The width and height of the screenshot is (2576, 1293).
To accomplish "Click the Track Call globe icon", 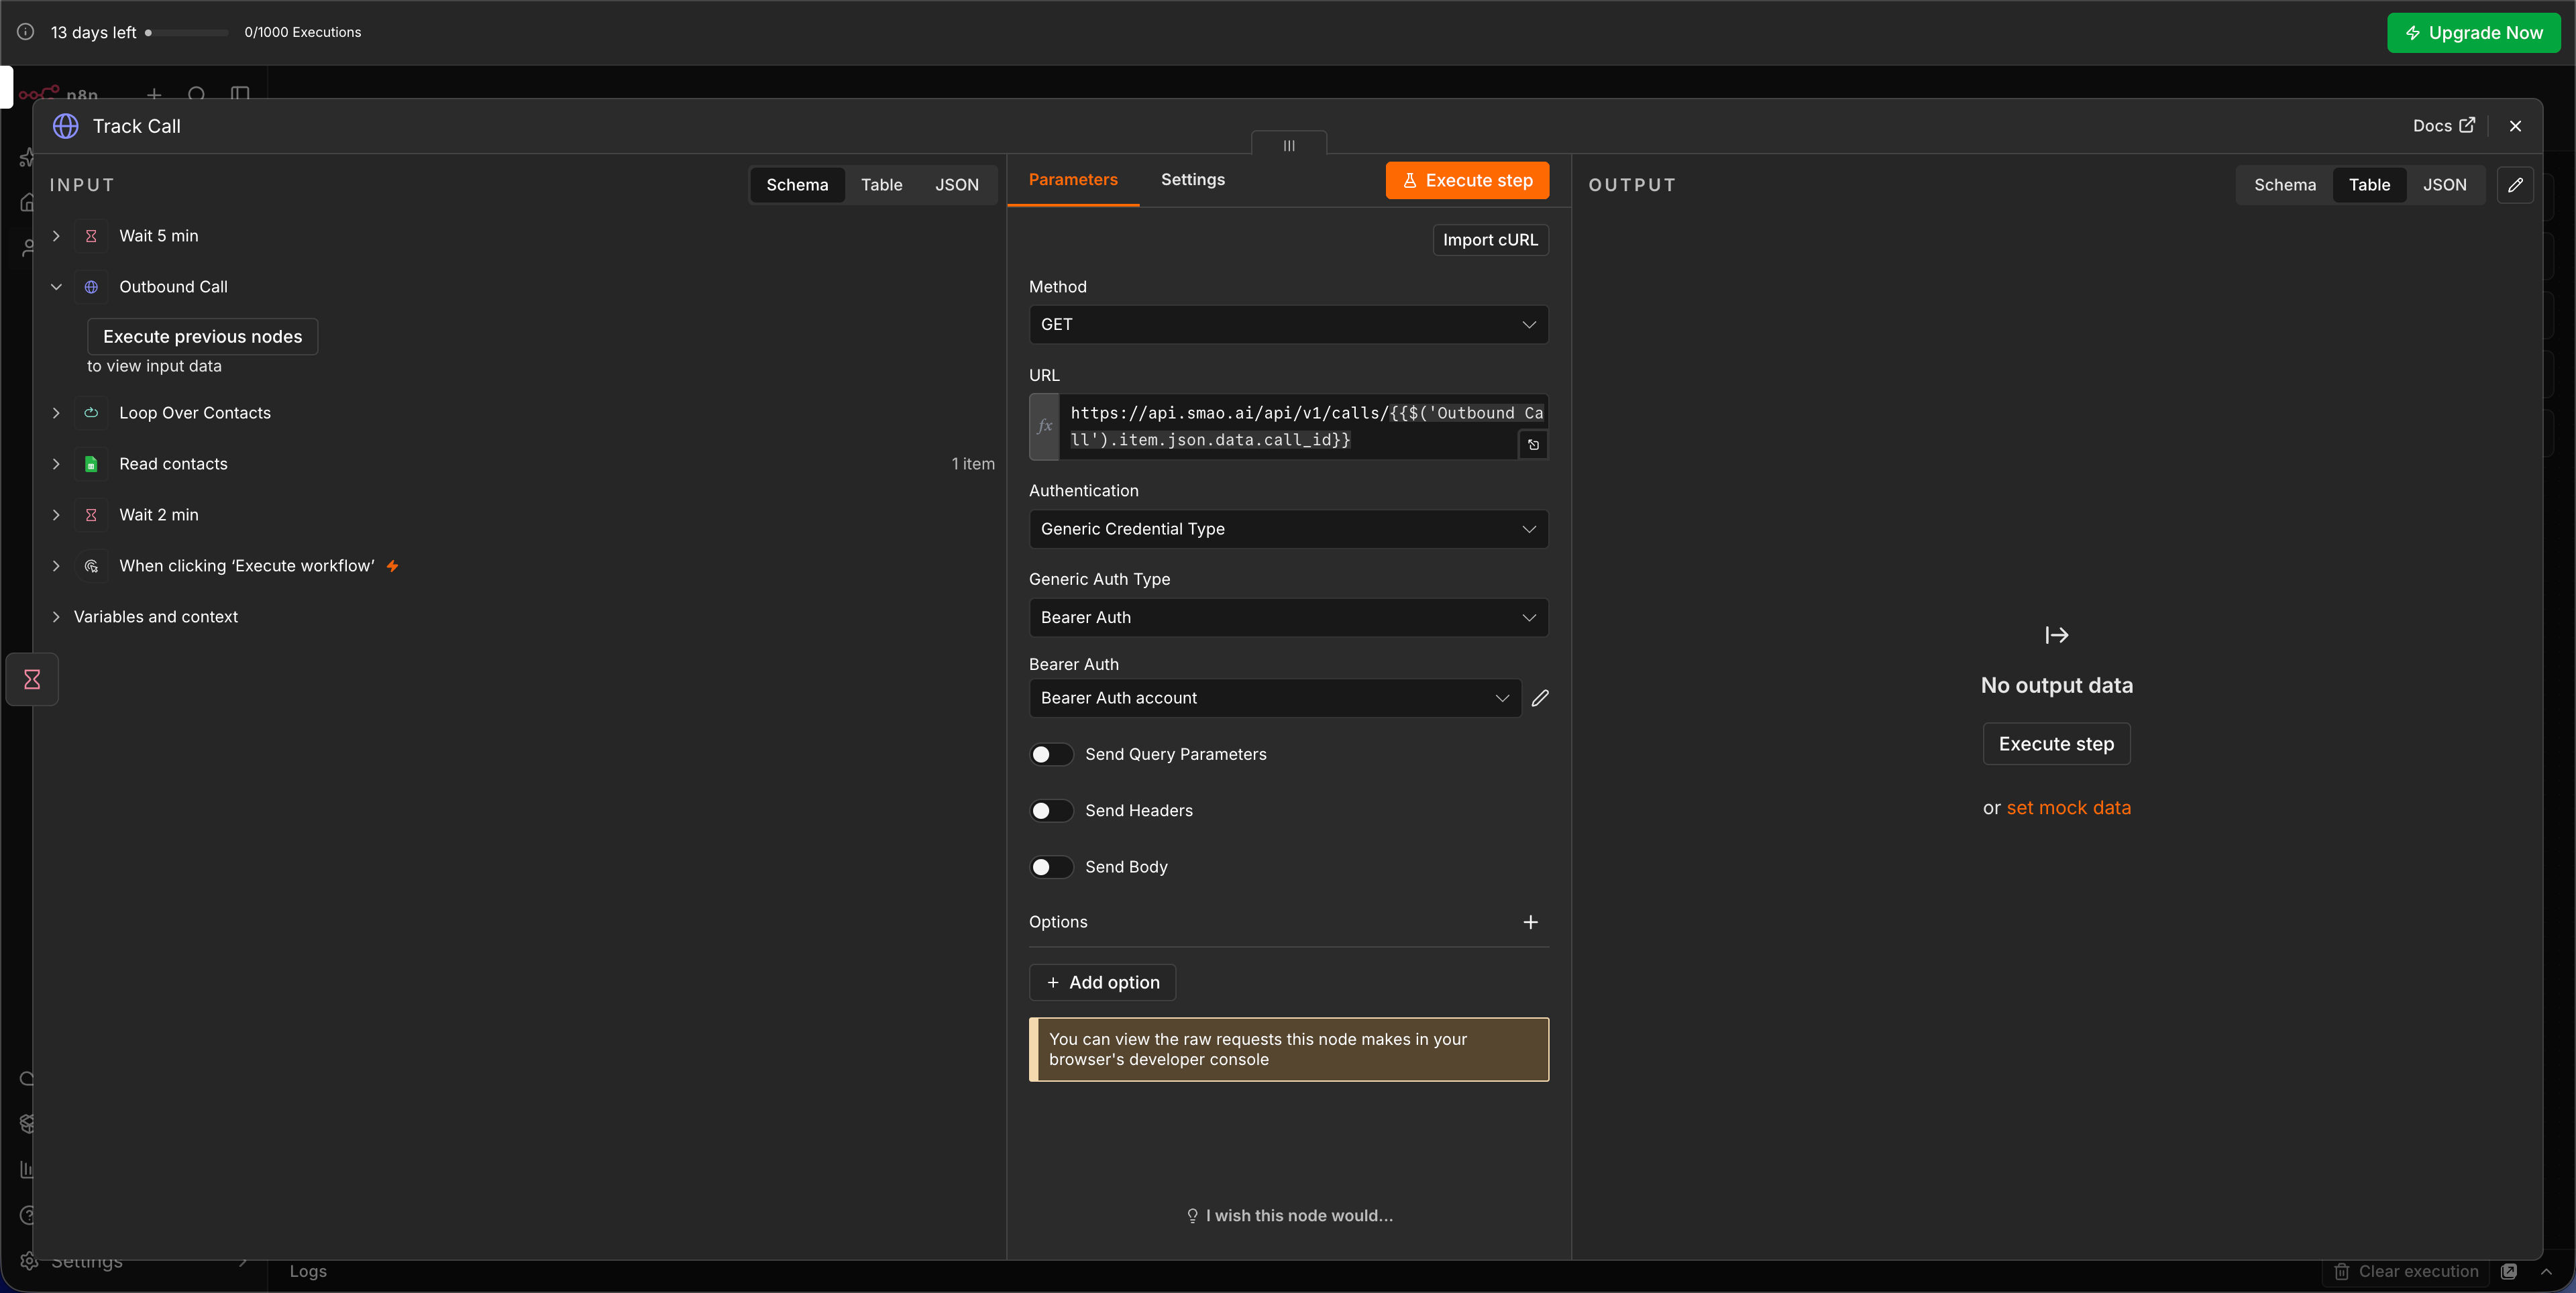I will coord(66,126).
